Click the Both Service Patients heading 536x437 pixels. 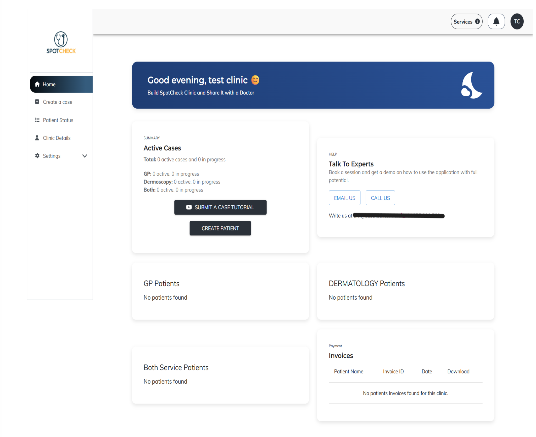click(x=176, y=367)
